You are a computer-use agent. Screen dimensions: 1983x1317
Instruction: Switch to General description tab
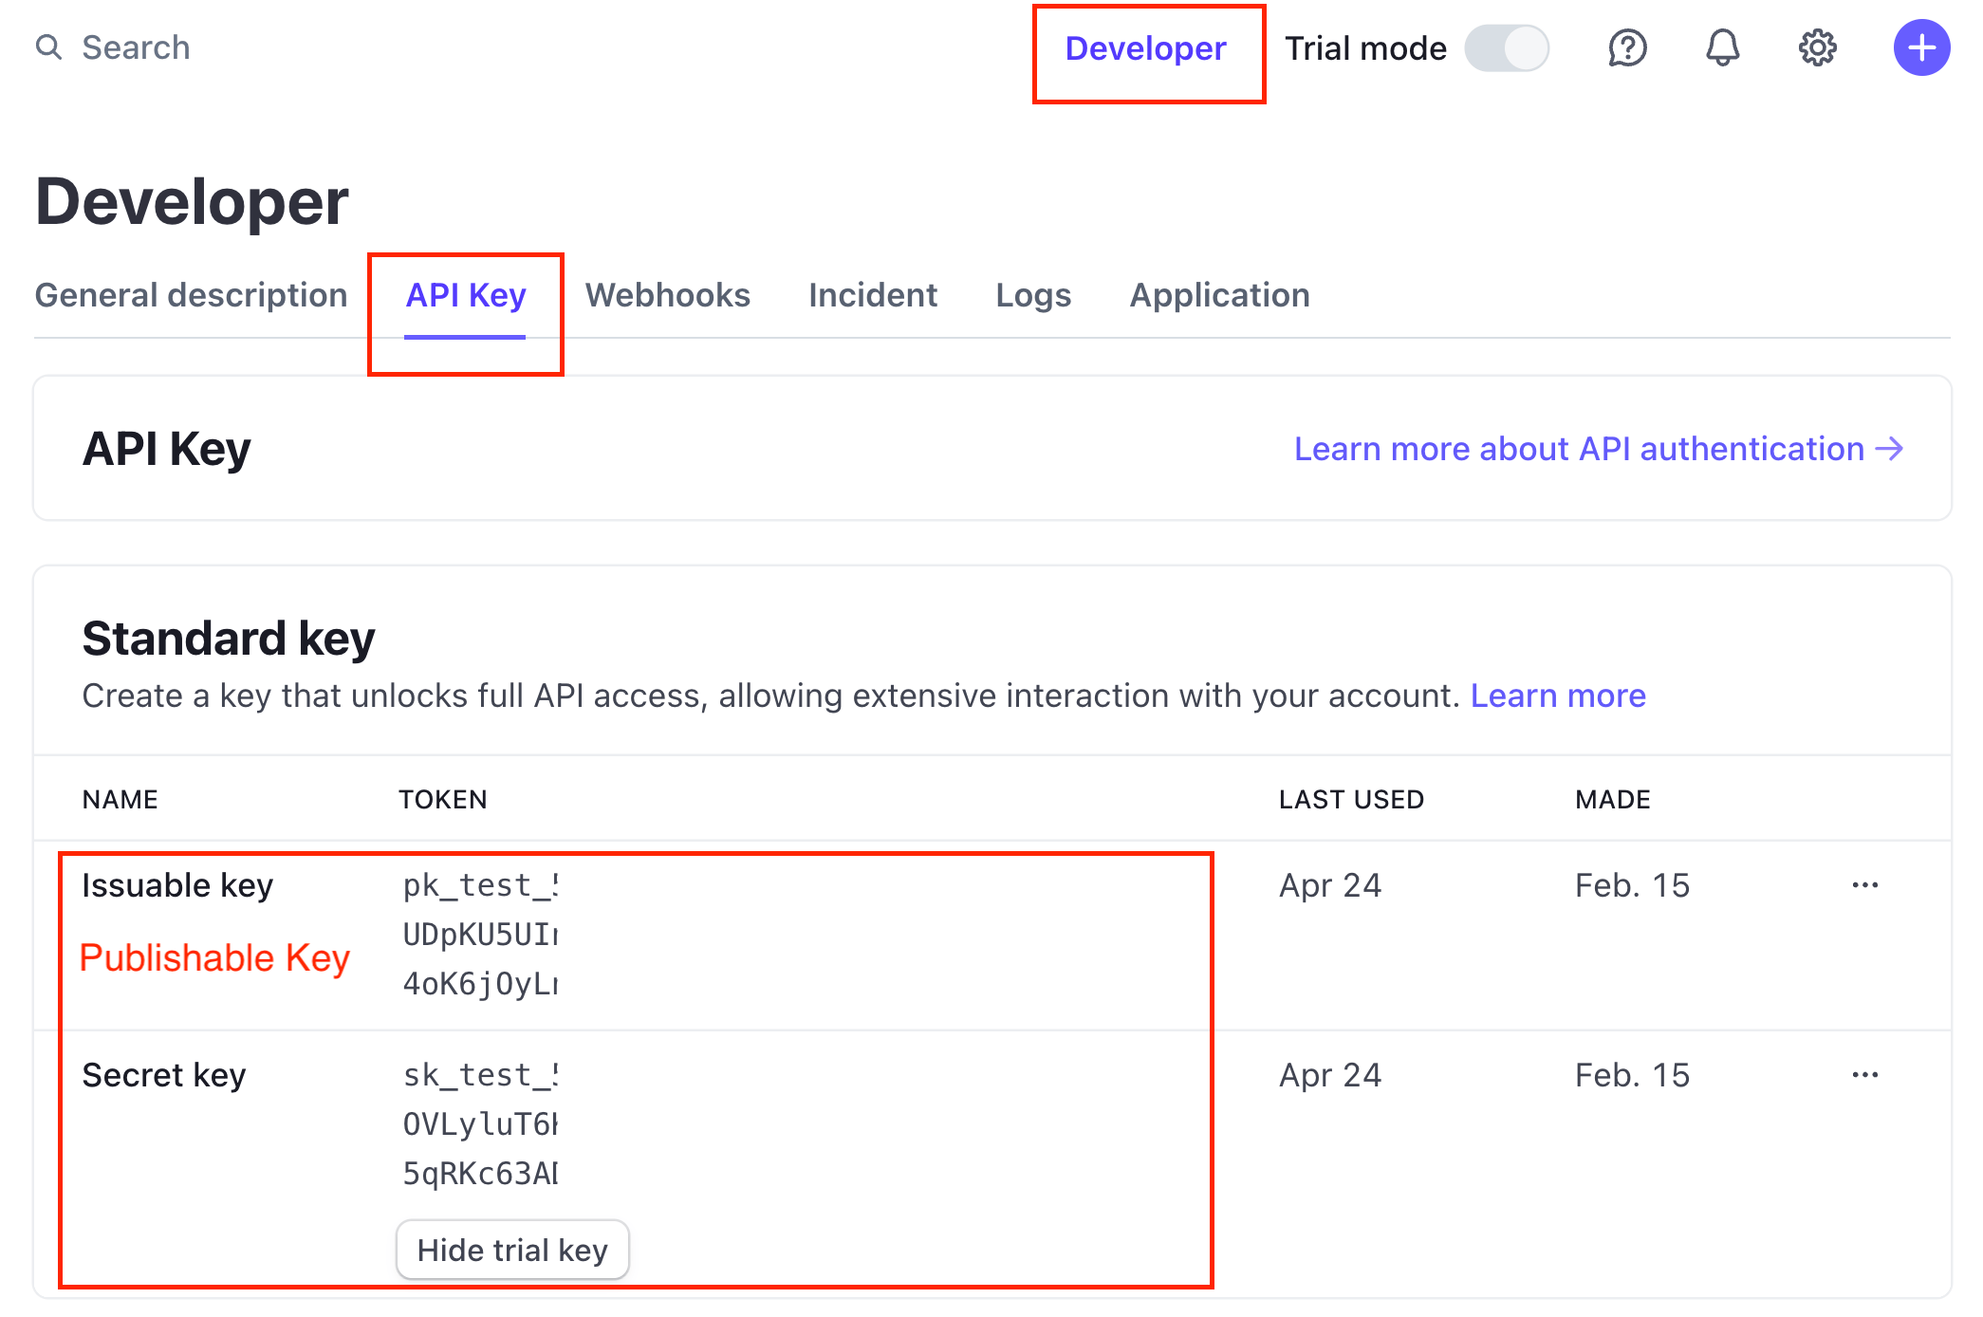tap(191, 295)
